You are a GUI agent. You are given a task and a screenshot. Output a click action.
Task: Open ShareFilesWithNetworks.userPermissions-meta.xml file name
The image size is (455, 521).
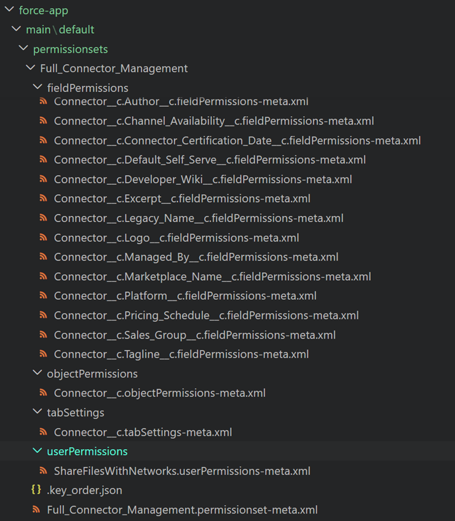point(182,471)
